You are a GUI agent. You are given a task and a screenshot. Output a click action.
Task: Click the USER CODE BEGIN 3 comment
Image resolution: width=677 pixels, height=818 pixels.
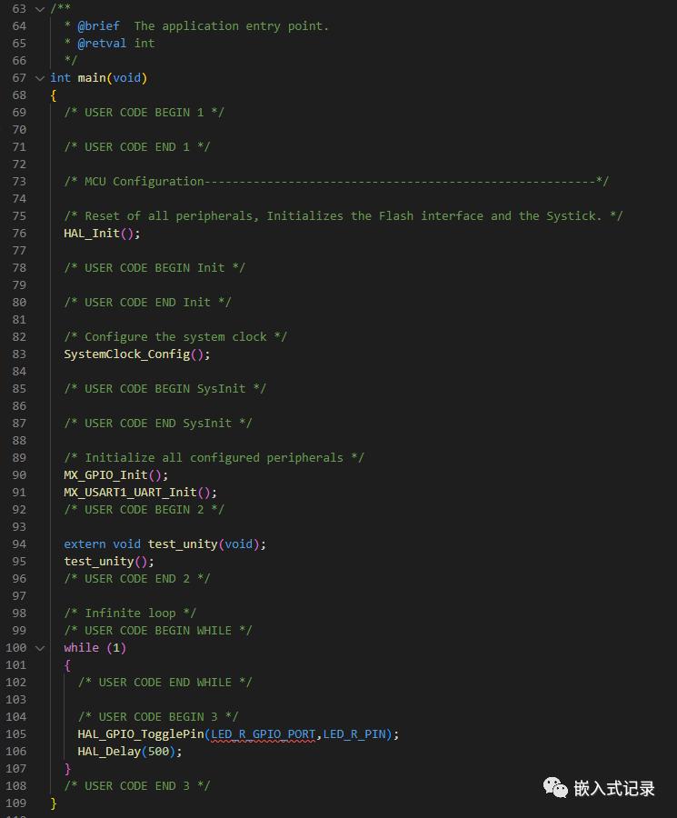(158, 717)
